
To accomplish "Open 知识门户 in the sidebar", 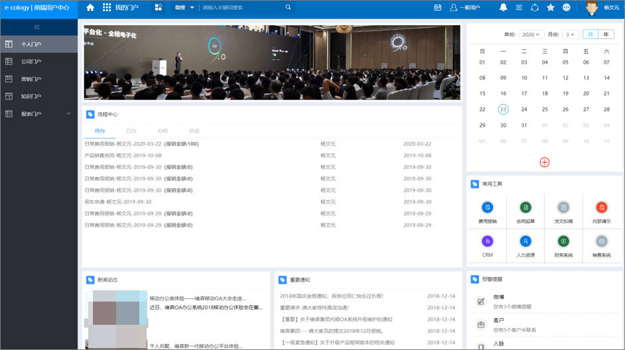I will (38, 96).
